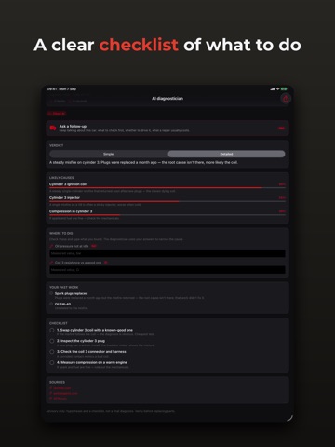The height and width of the screenshot is (447, 335).
Task: Check battery icon in the status bar
Action: tap(284, 88)
